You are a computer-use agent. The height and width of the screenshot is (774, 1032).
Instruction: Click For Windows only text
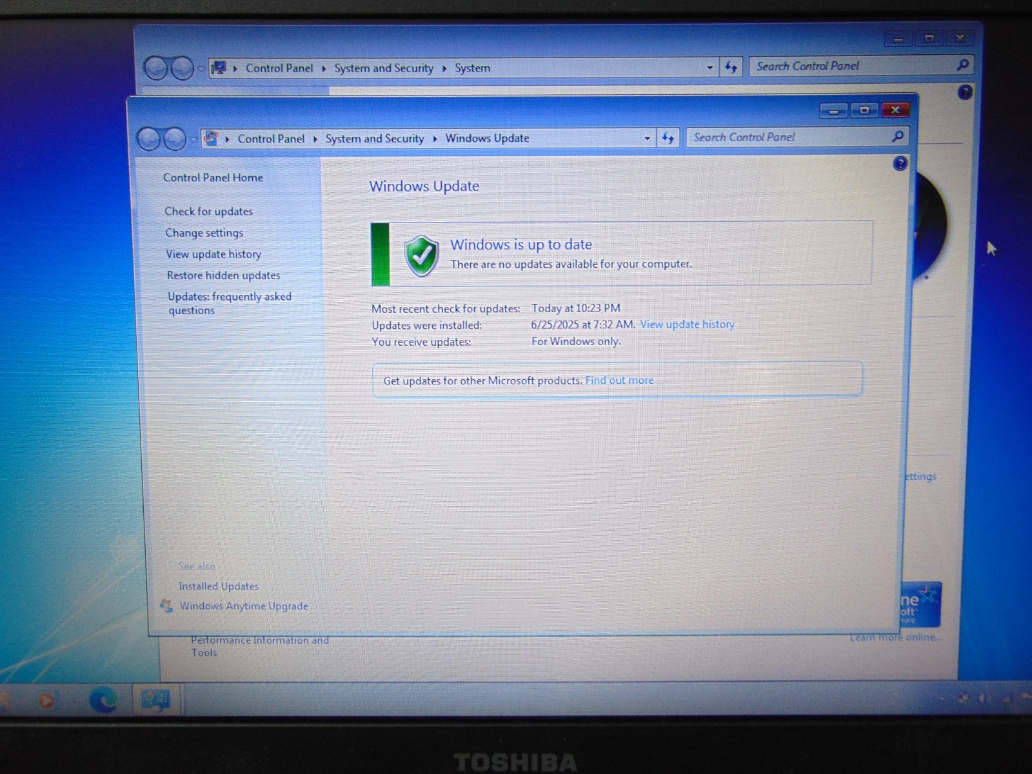(576, 341)
